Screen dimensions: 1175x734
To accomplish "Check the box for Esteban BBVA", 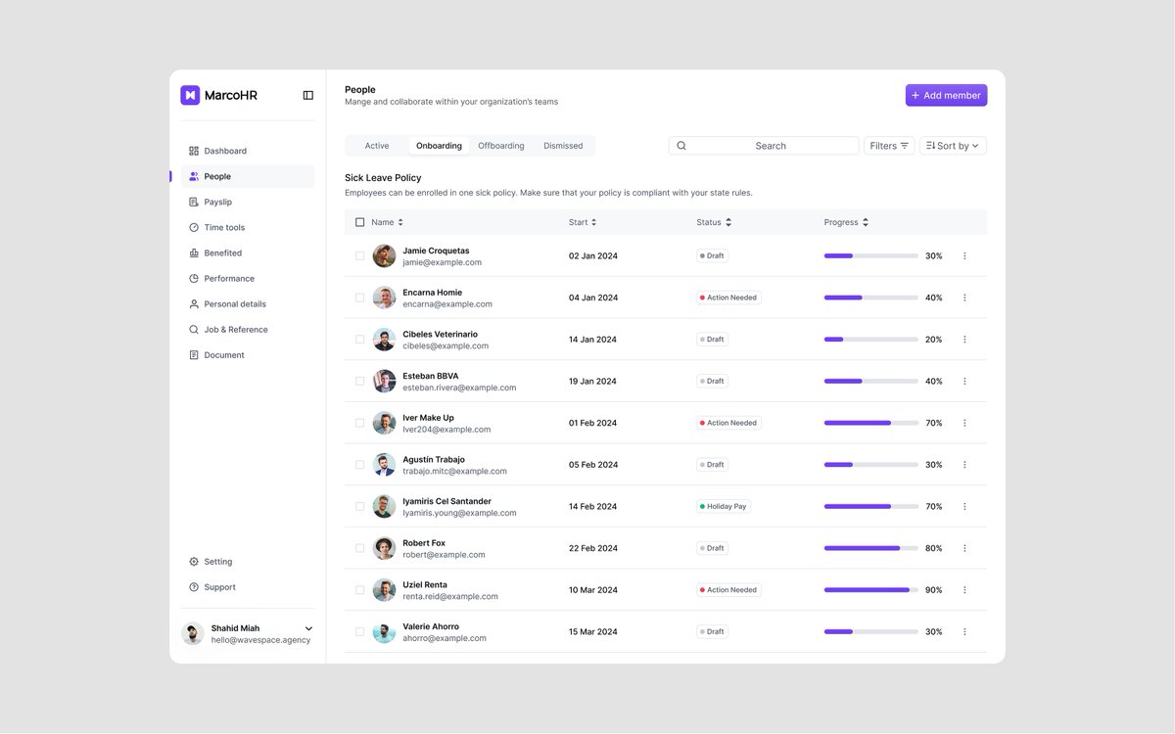I will (x=359, y=381).
